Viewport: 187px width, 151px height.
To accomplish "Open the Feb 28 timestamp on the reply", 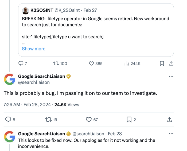I will click(x=115, y=134).
